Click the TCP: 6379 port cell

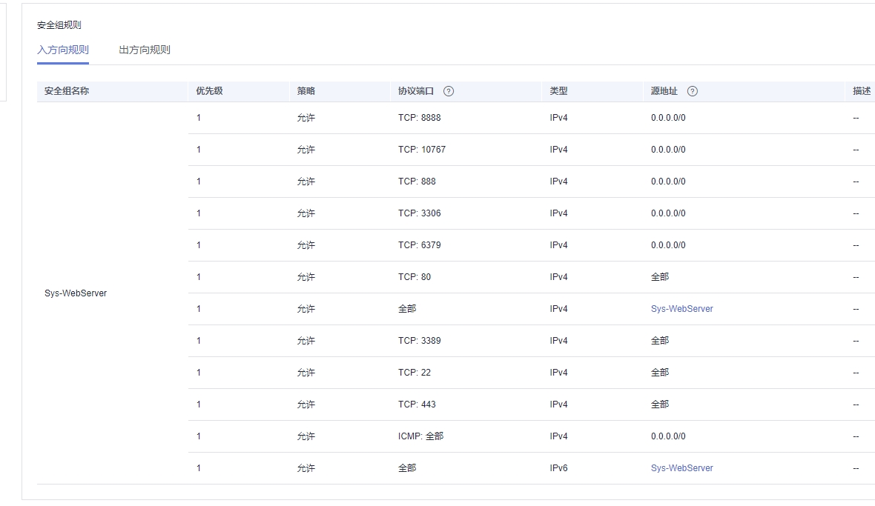click(419, 245)
